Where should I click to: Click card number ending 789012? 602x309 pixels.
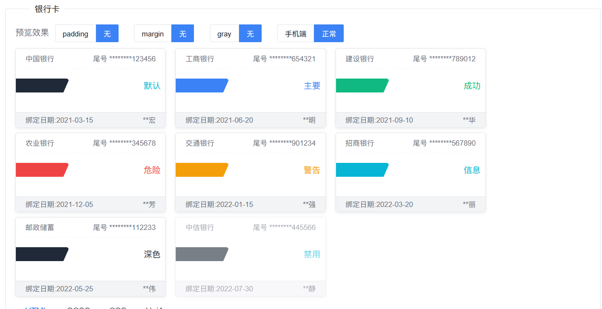(x=444, y=59)
